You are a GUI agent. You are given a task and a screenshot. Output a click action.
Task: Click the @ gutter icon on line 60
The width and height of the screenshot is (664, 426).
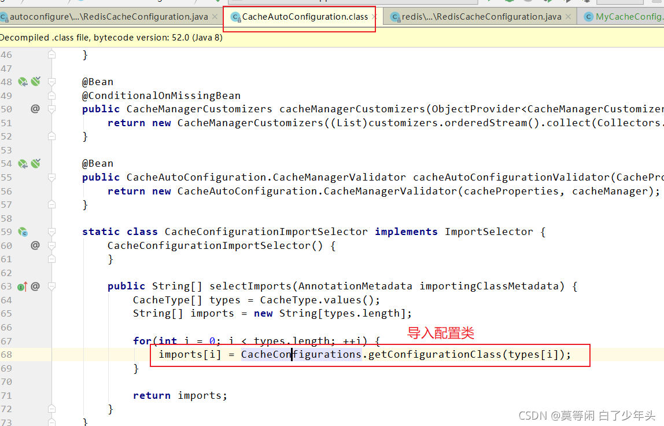coord(35,245)
